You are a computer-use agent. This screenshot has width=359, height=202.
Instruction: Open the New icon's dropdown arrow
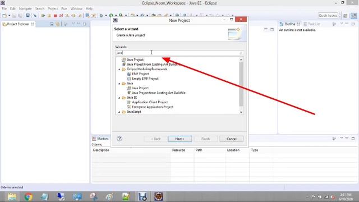click(x=9, y=16)
